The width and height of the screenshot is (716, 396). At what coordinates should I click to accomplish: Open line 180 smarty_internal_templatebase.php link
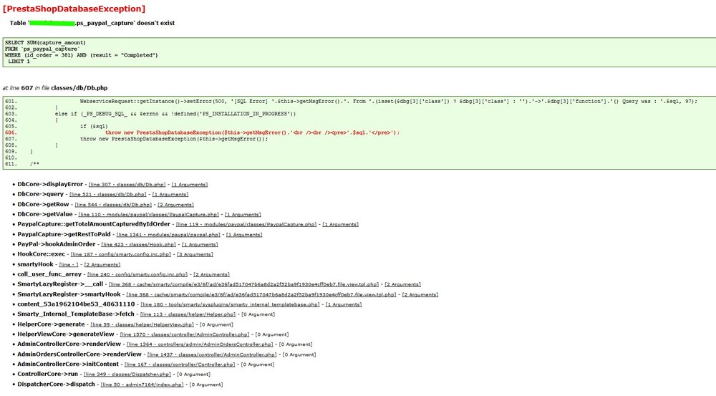point(230,304)
